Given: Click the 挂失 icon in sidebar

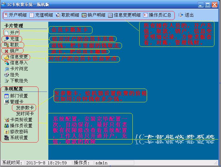Looking at the screenshot, I should pos(7,75).
